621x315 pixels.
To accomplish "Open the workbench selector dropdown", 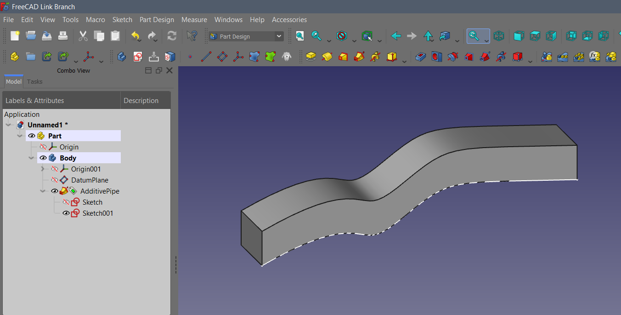I will coord(279,36).
